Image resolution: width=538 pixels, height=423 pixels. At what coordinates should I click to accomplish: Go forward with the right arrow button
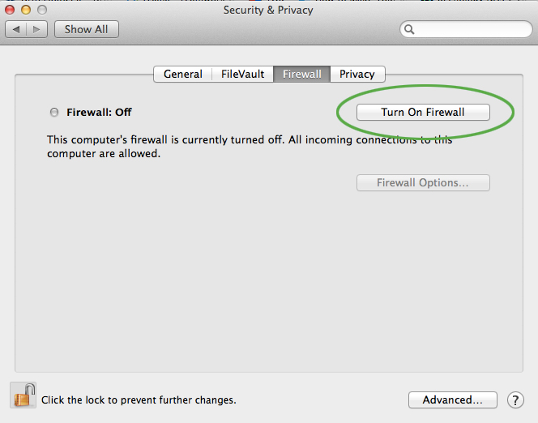(37, 29)
